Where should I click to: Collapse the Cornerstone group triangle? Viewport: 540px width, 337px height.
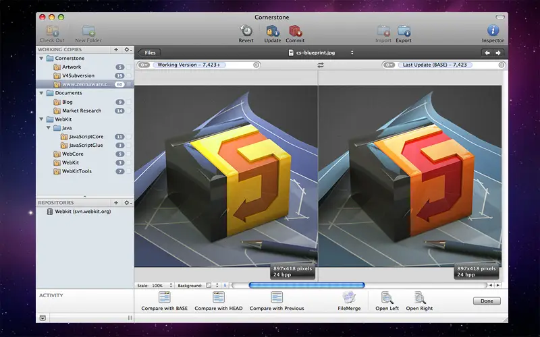coord(41,59)
